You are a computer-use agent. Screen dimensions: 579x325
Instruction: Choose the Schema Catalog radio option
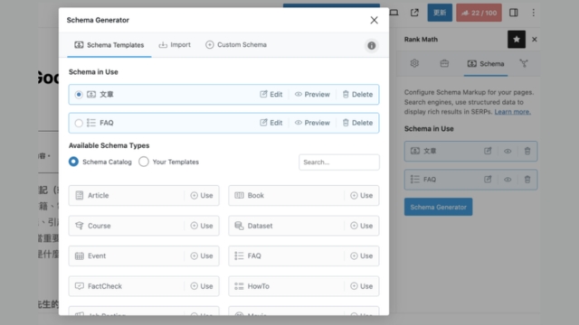73,162
